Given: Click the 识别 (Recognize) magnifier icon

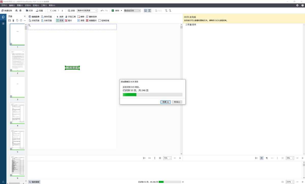Looking at the screenshot, I should [x=69, y=11].
